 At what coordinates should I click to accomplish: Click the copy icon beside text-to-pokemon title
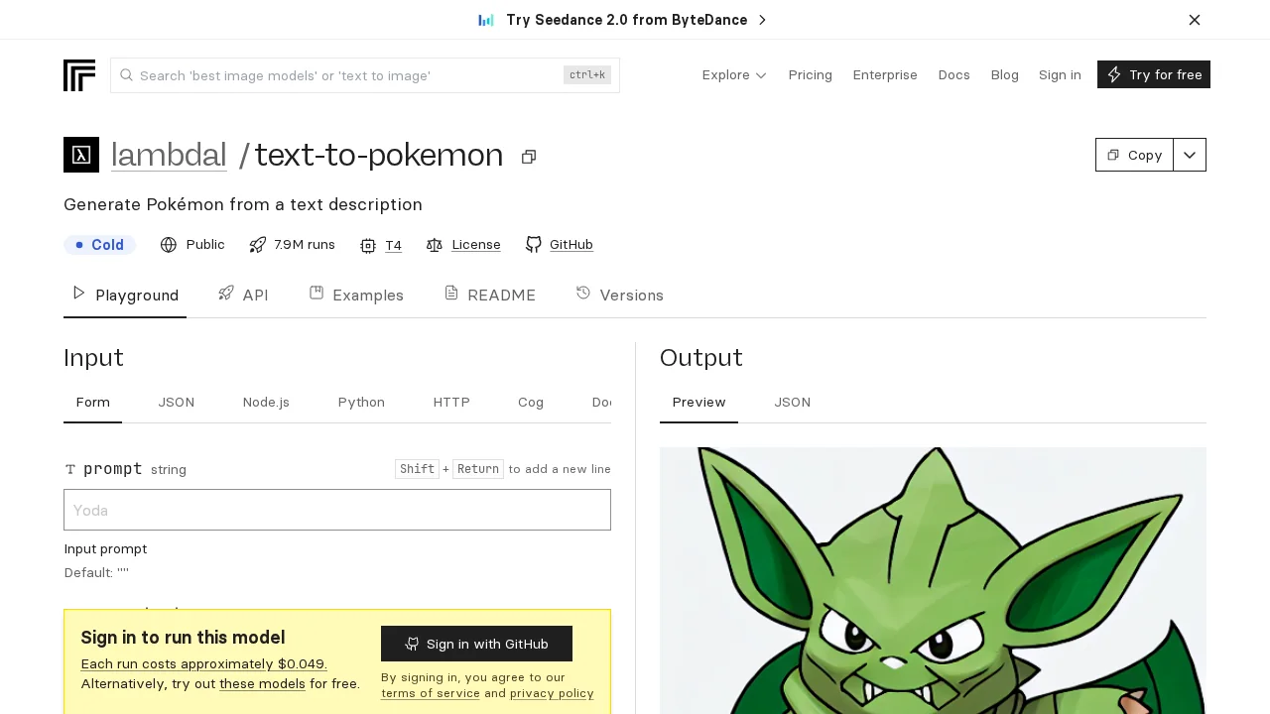pyautogui.click(x=528, y=157)
